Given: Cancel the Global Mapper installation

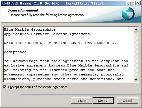Looking at the screenshot, I should coord(128,101).
